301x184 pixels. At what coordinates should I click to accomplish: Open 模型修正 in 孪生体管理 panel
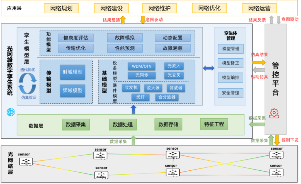[230, 63]
